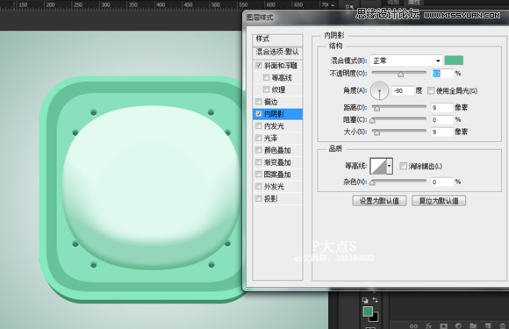Enable the 内发光 checkbox
This screenshot has height=329, width=509.
(x=259, y=125)
